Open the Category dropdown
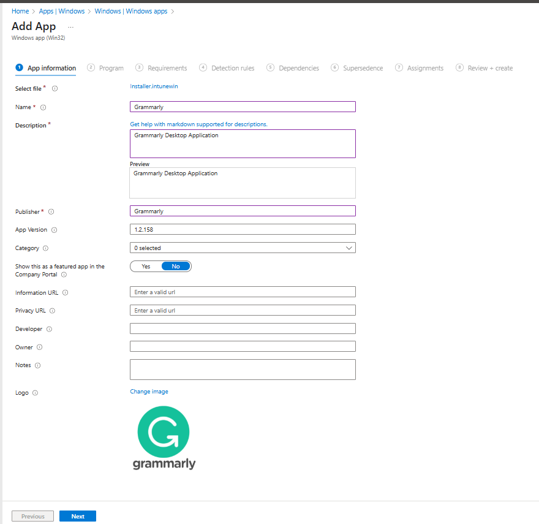Viewport: 539px width, 524px height. pos(243,248)
